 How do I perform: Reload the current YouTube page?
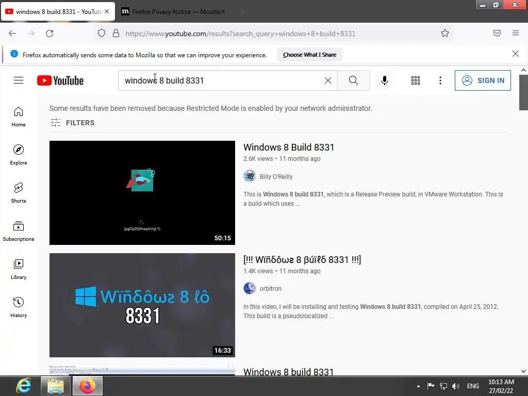coord(49,34)
